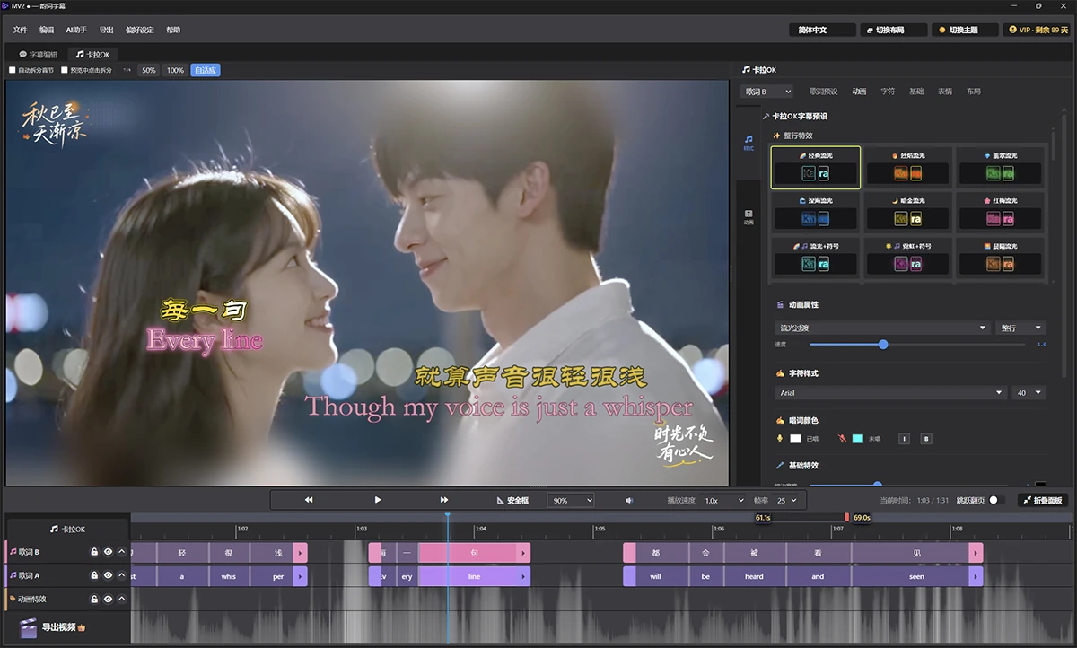Screen dimensions: 1077x648
Task: Apply the 红梅流光 preset
Action: pyautogui.click(x=999, y=212)
